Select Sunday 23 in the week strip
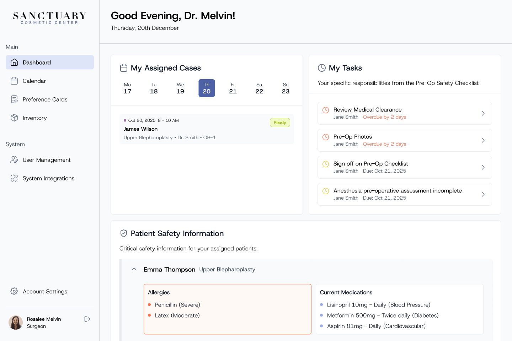512x341 pixels. [286, 88]
